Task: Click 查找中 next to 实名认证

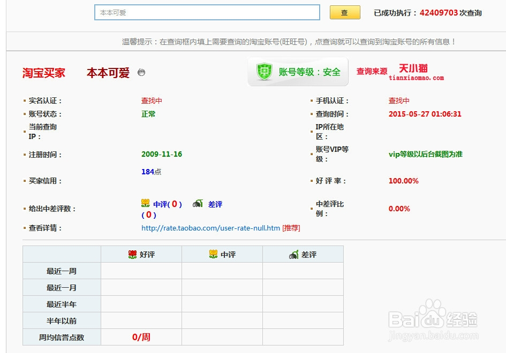Action: pyautogui.click(x=152, y=101)
